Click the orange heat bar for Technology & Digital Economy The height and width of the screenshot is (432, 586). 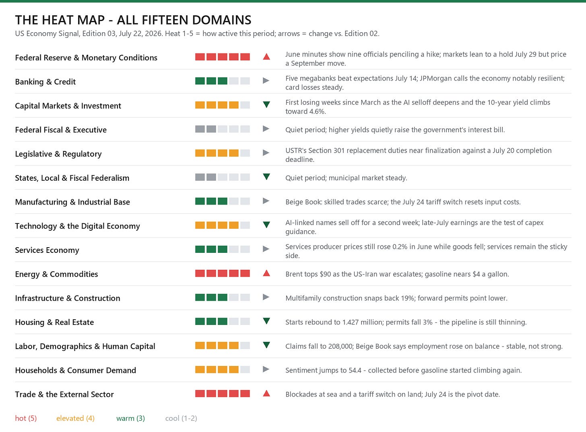tap(223, 225)
